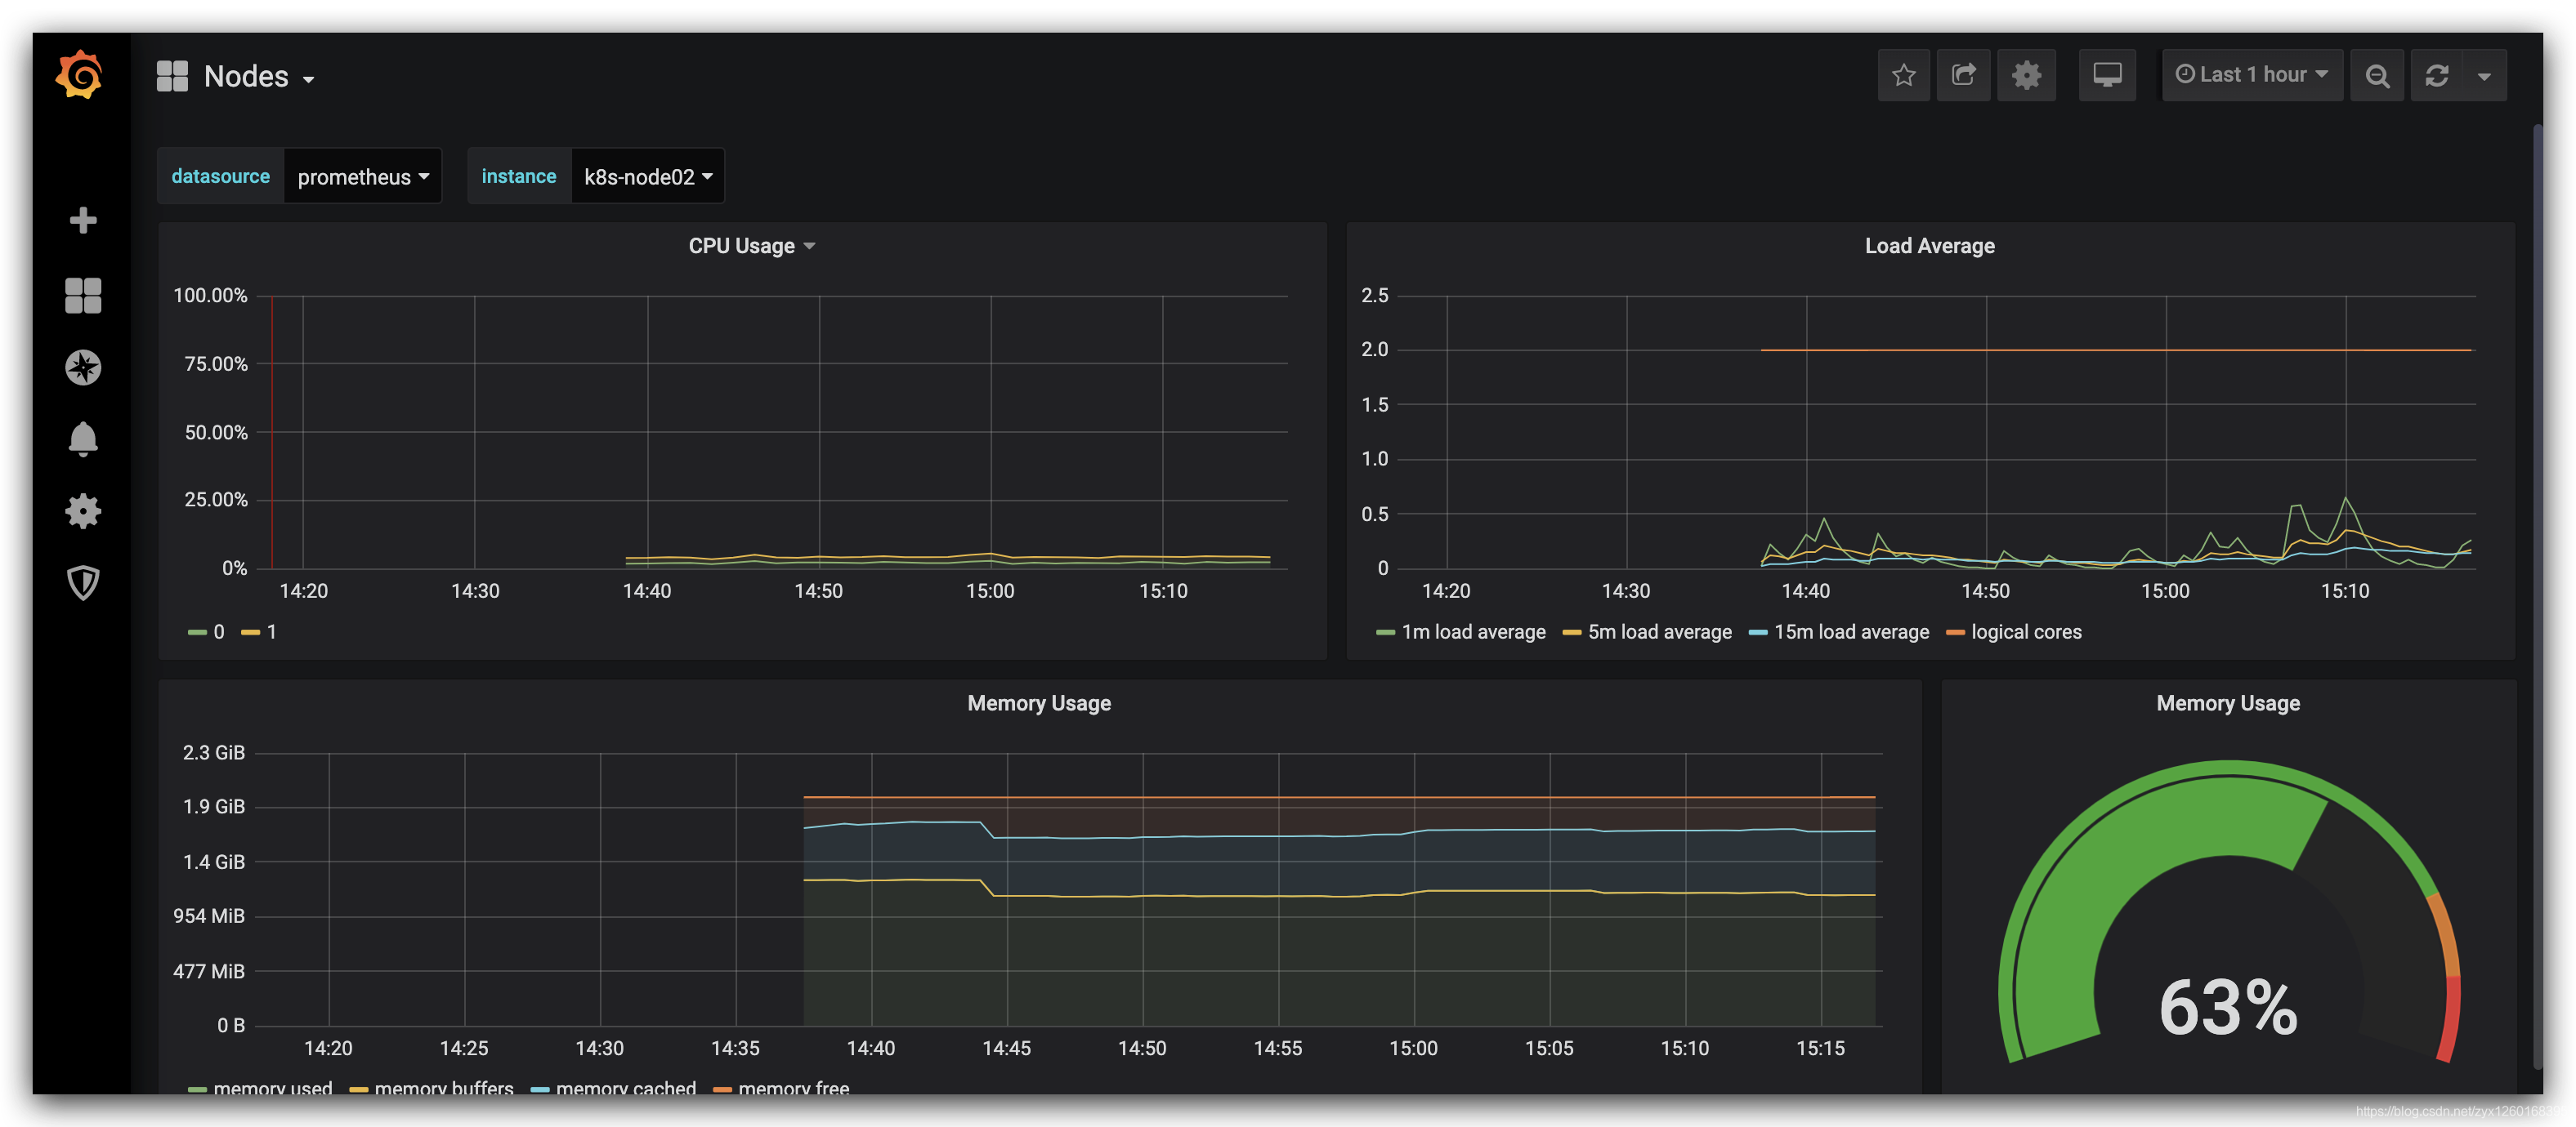
Task: Zoom out the time range
Action: coord(2377,75)
